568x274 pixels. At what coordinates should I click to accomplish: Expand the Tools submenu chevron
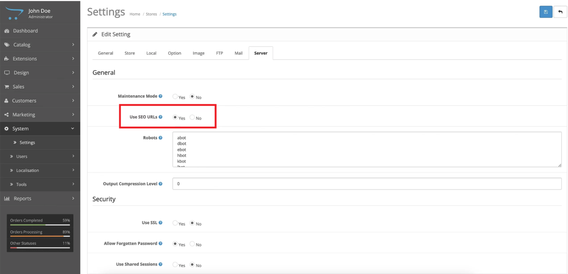point(73,184)
